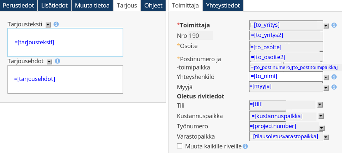The width and height of the screenshot is (342, 153).
Task: Click info icon beside Toimittaja field
Action: pos(334,25)
